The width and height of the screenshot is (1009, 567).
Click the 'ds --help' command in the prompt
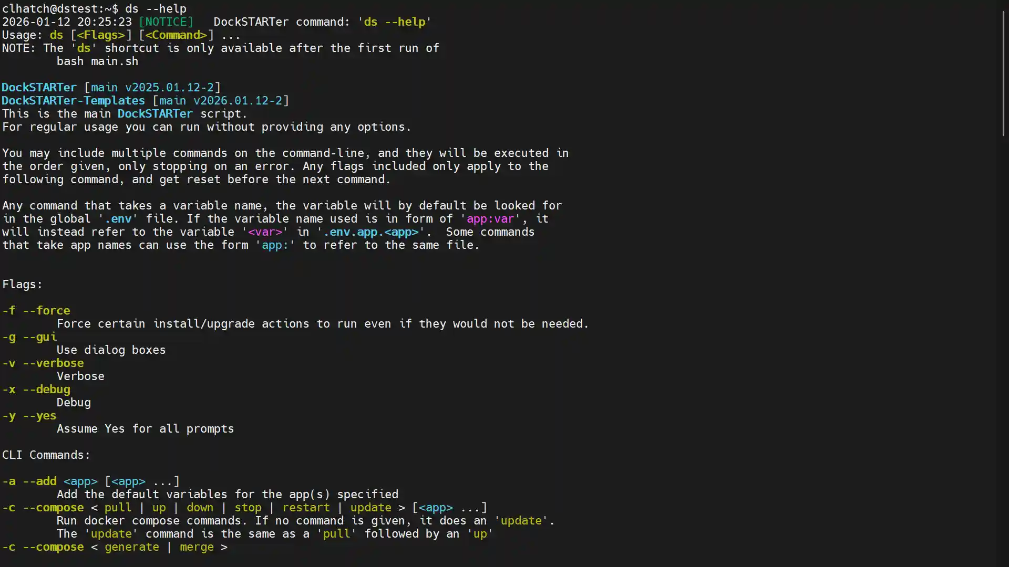pyautogui.click(x=155, y=8)
